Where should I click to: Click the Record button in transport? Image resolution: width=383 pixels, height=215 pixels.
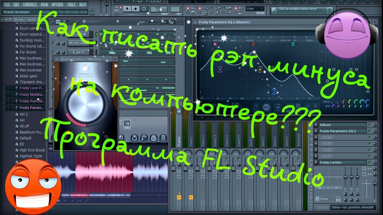144,9
